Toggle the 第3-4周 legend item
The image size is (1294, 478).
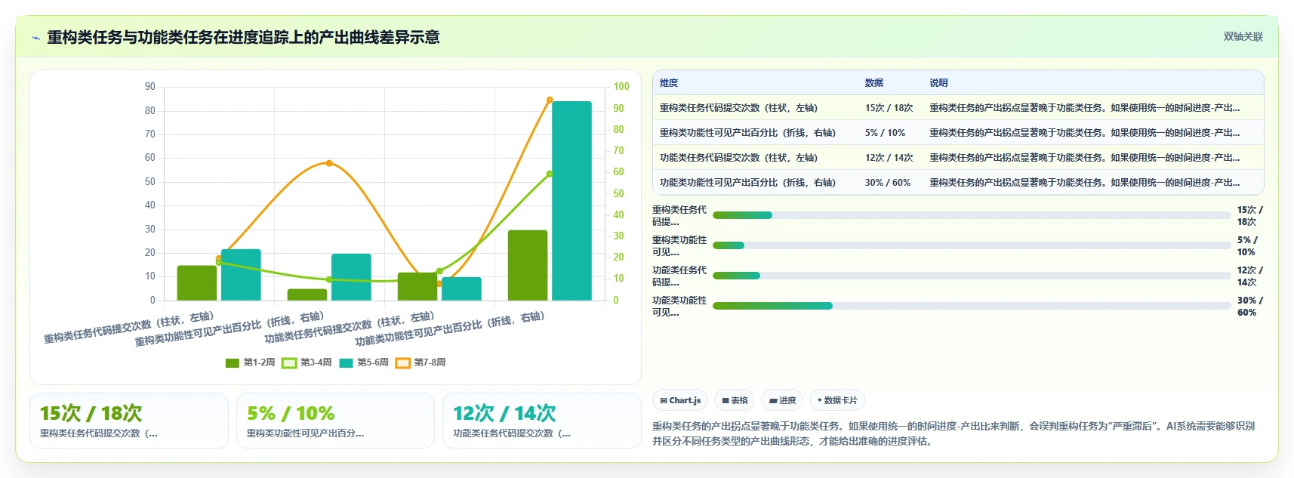click(x=307, y=362)
